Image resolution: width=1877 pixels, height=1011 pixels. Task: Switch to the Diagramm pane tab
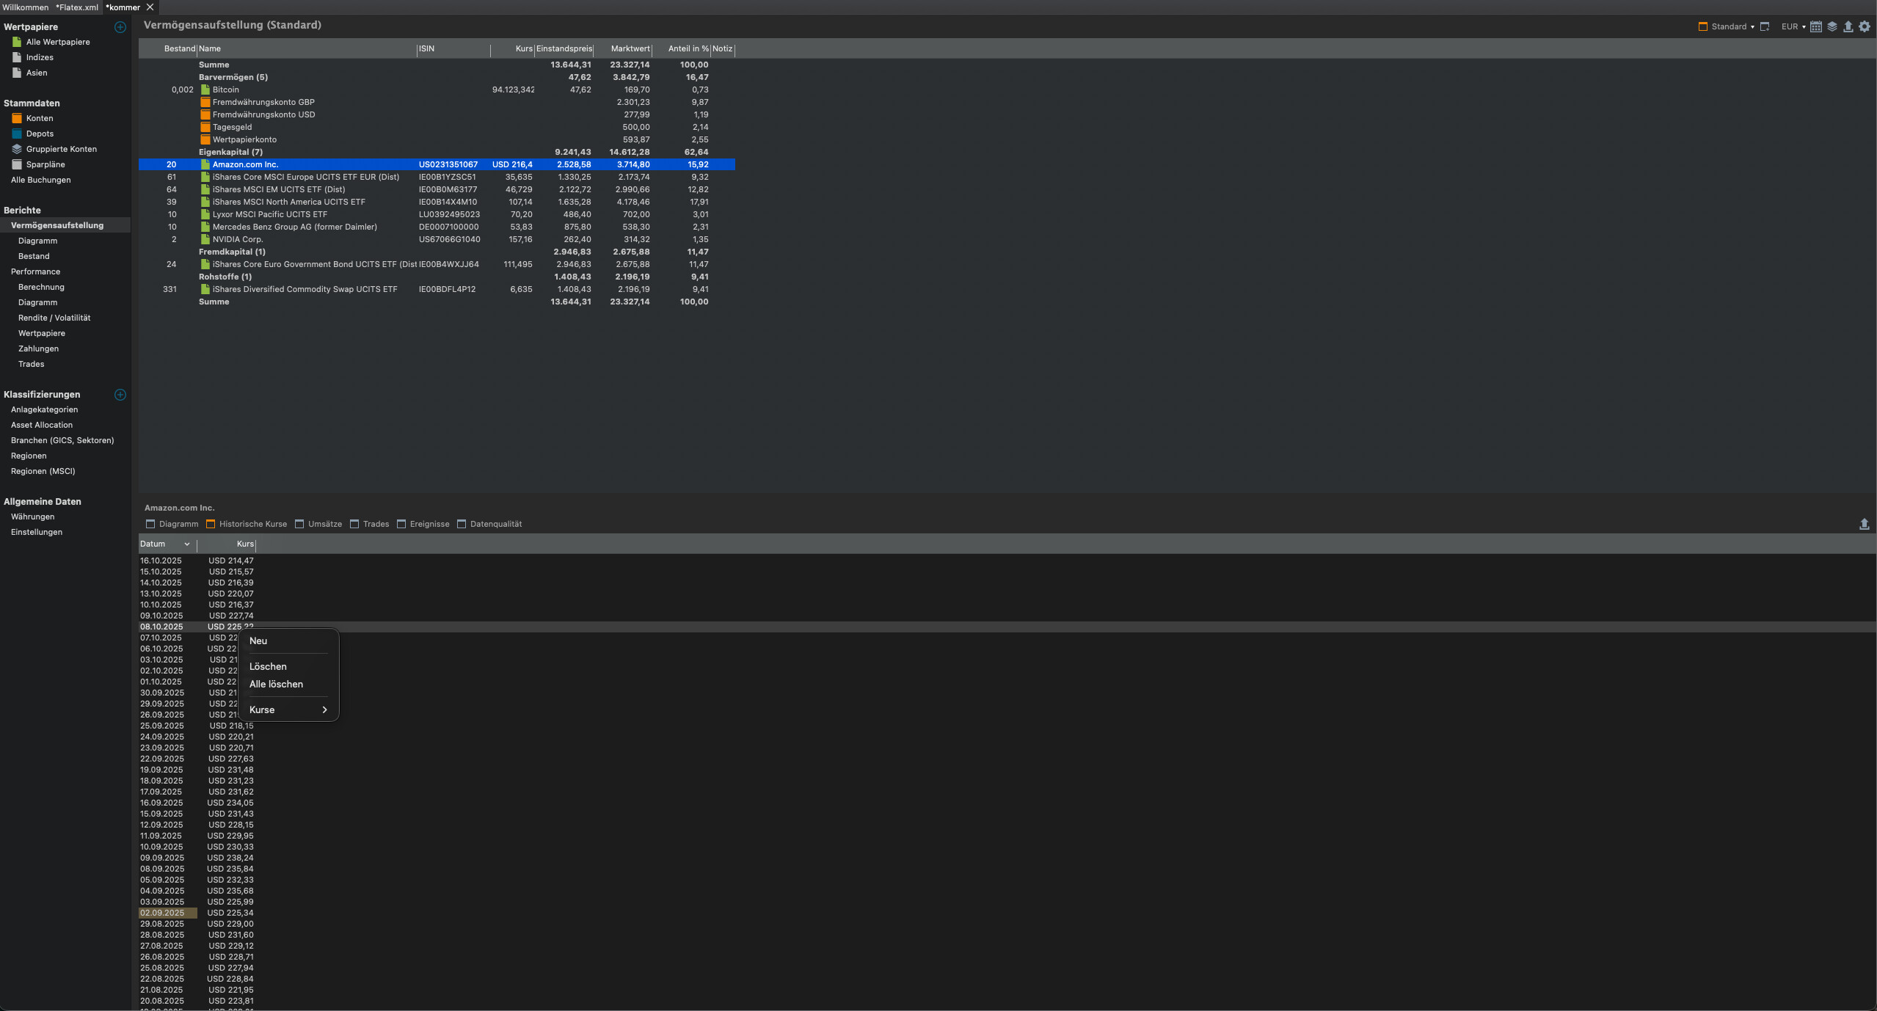[172, 524]
